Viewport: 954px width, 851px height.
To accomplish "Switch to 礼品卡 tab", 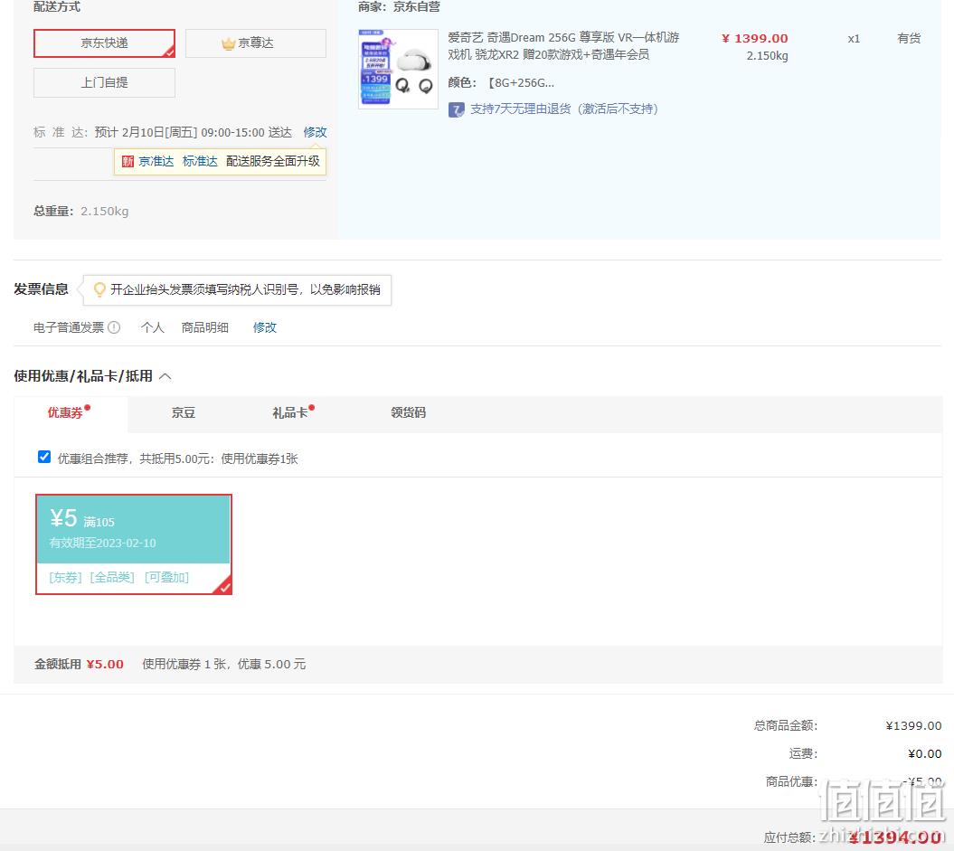I will coord(289,413).
